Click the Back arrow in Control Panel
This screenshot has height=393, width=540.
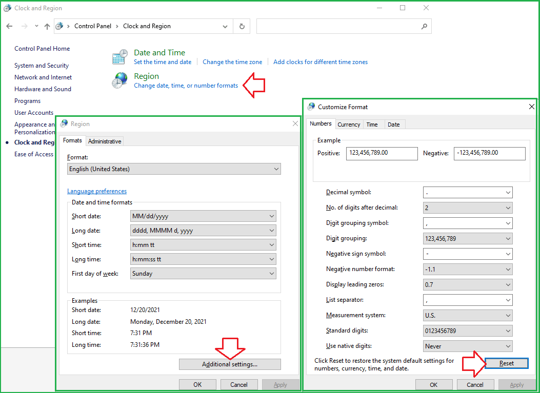tap(9, 26)
